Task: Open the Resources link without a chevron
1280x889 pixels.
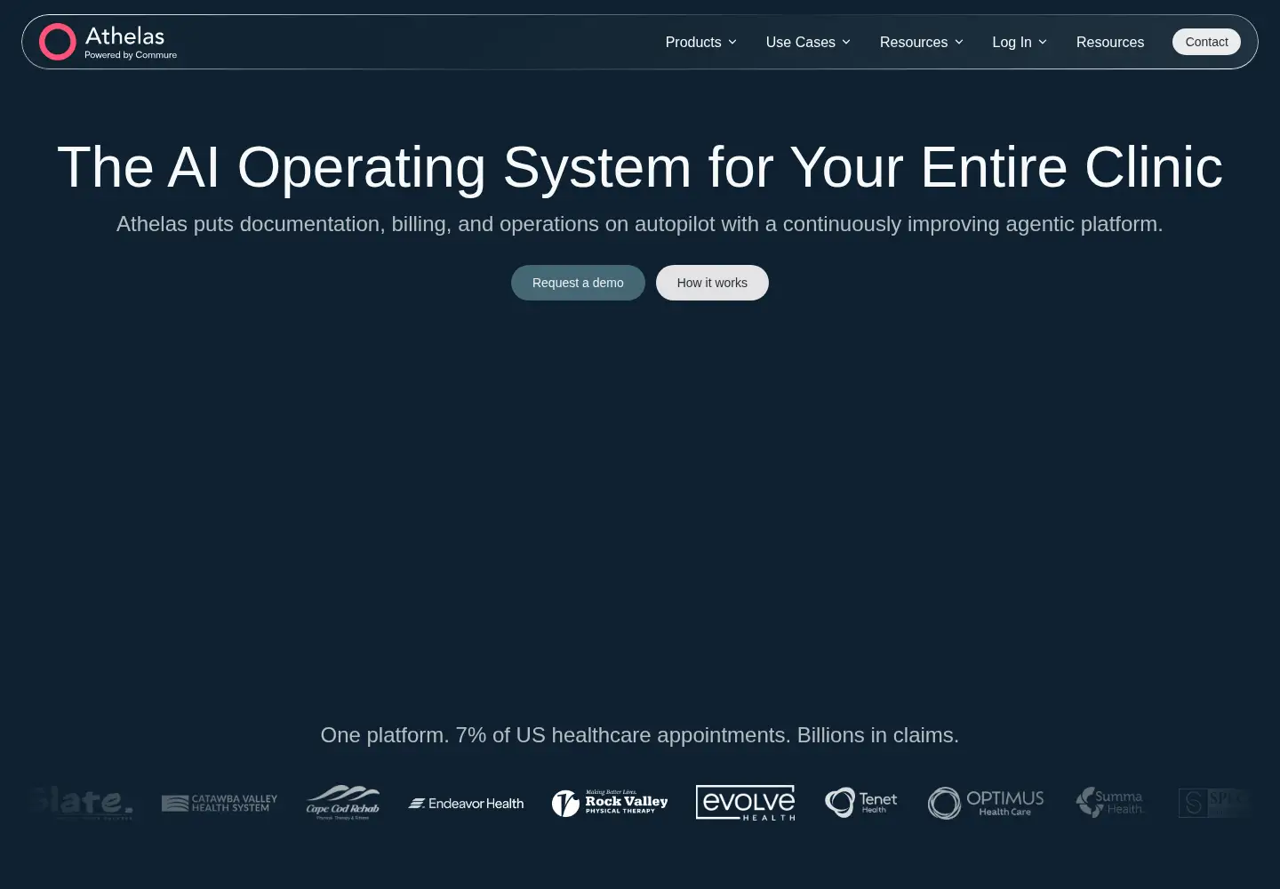Action: pyautogui.click(x=1110, y=42)
